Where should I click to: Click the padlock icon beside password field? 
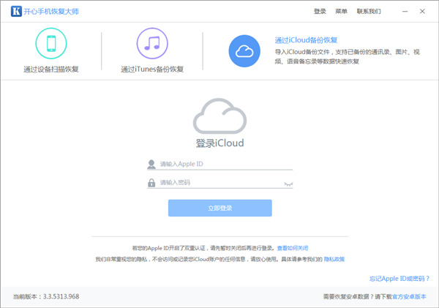pos(151,183)
